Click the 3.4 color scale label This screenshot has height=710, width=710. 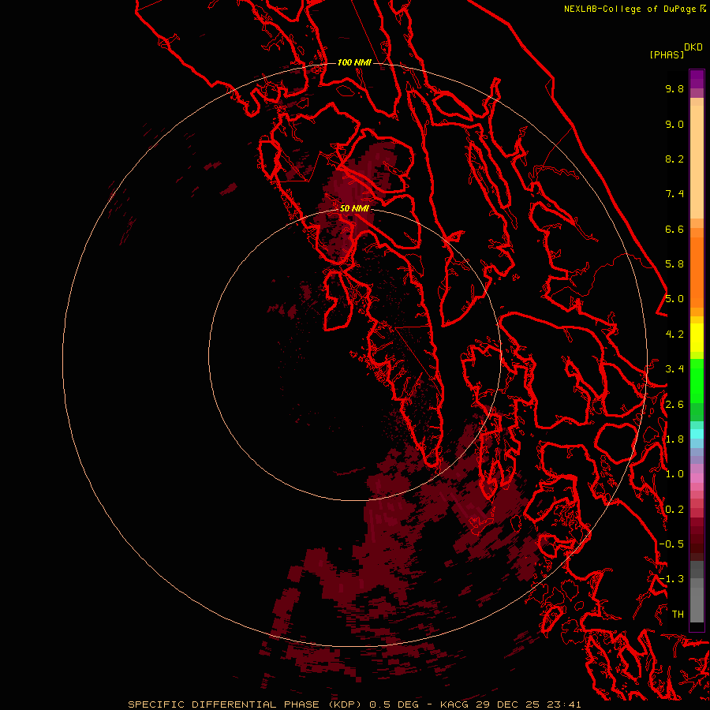(674, 369)
